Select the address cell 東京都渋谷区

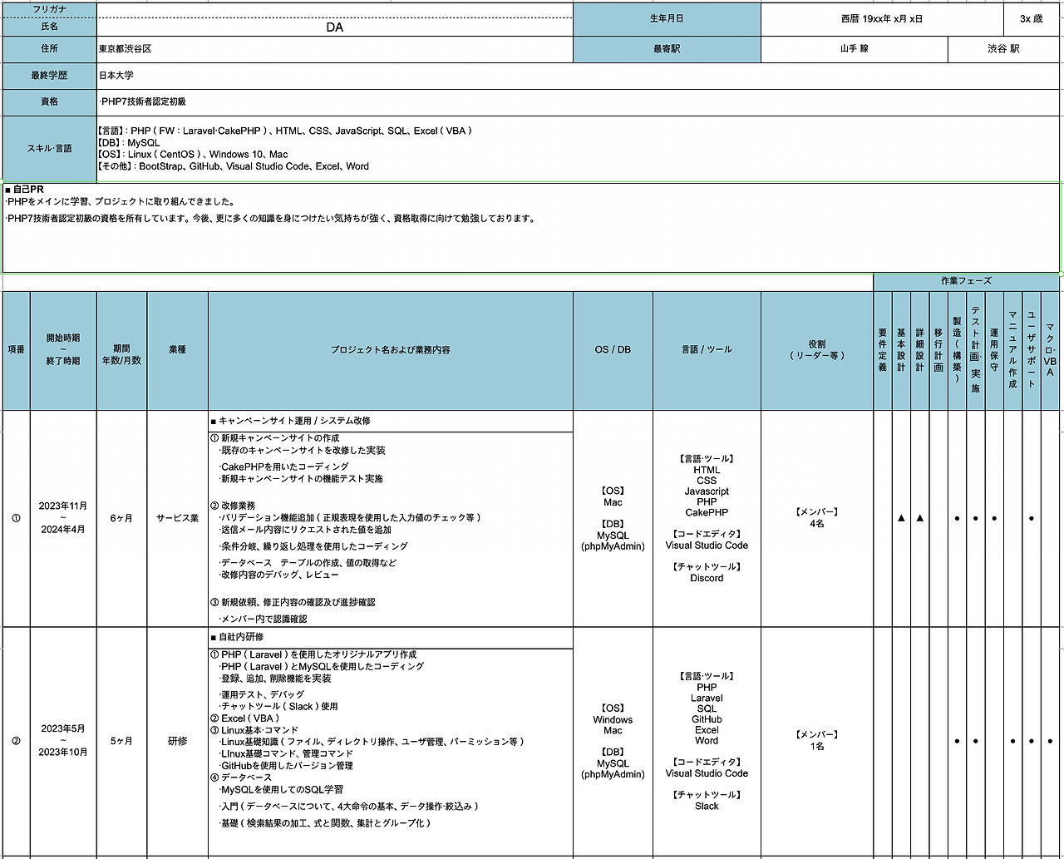(x=334, y=49)
